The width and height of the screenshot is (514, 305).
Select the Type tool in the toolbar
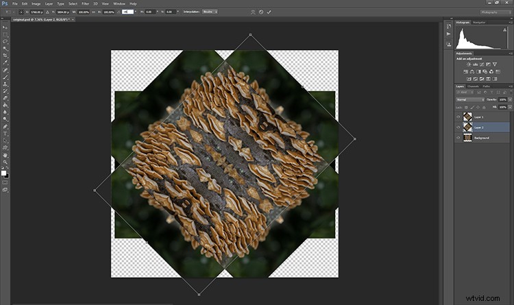[x=5, y=134]
